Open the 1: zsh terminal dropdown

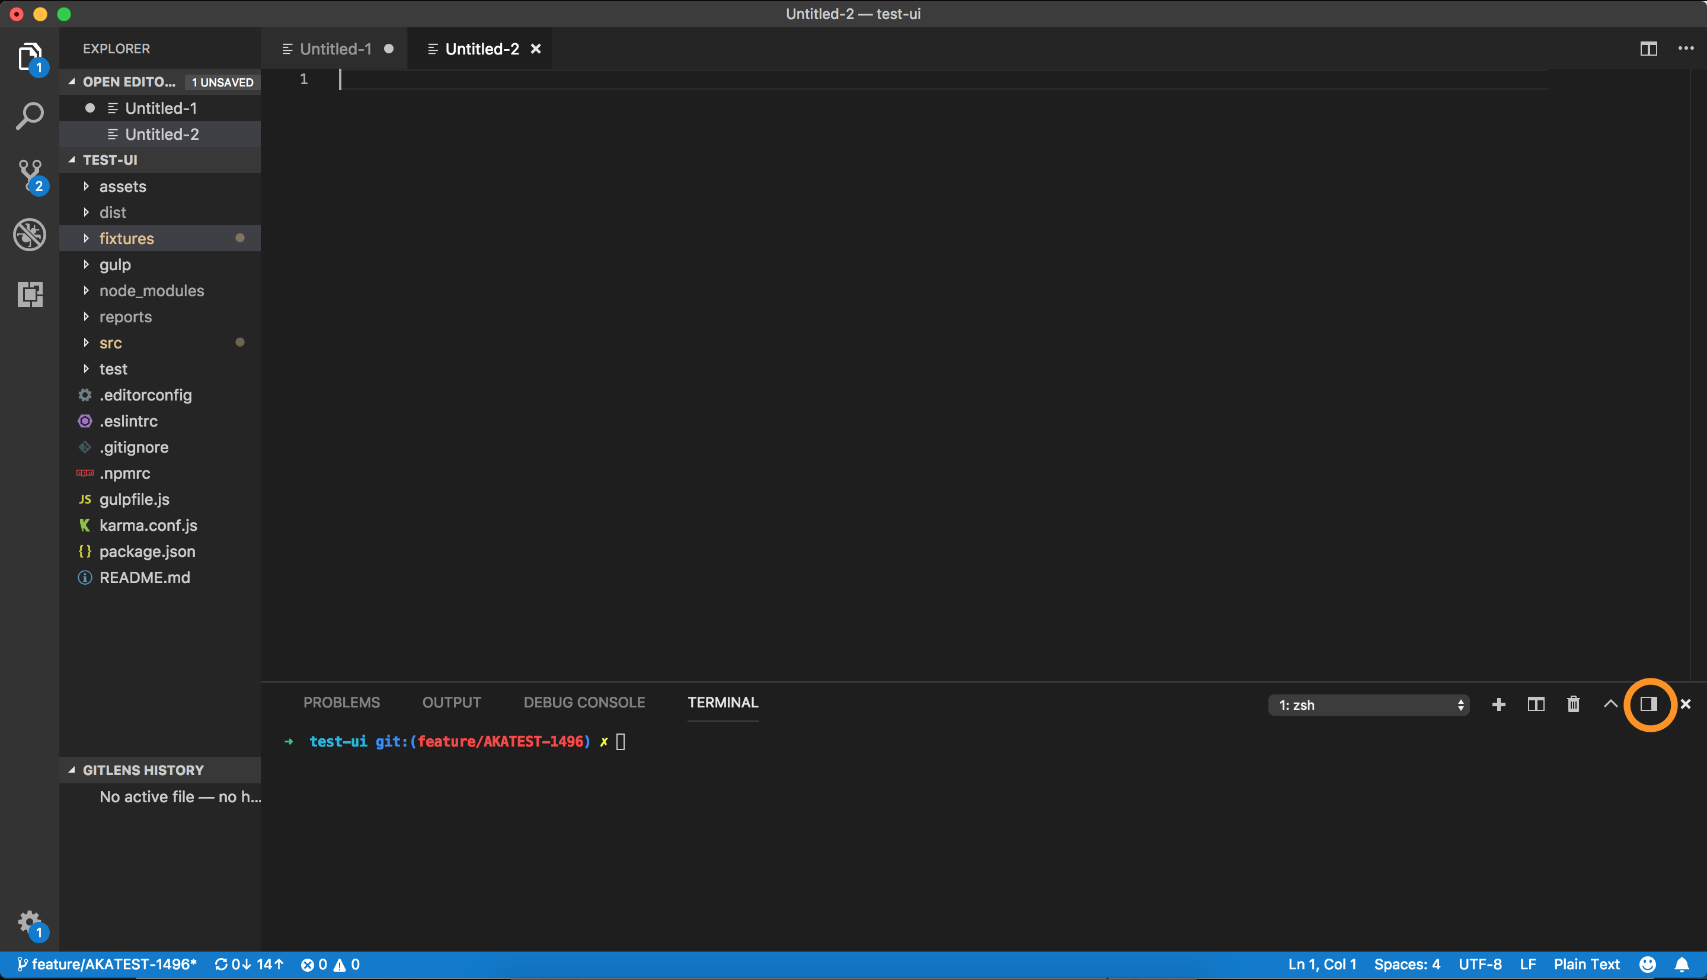coord(1369,704)
